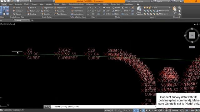The width and height of the screenshot is (200, 112).
Task: Click the MODEL space button
Action: (107, 110)
